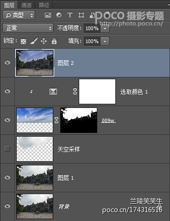Click the 选取颜色 1 layer name
The height and width of the screenshot is (221, 170).
tap(134, 92)
